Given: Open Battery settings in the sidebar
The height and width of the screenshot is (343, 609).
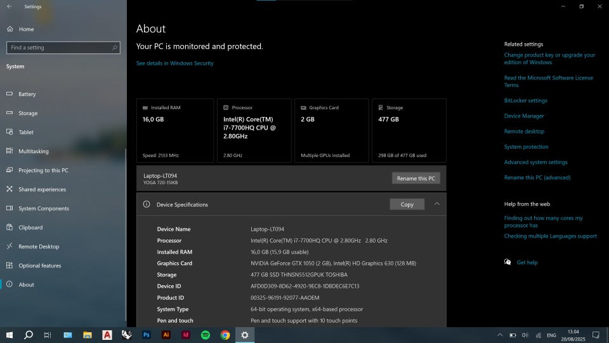Looking at the screenshot, I should (27, 94).
